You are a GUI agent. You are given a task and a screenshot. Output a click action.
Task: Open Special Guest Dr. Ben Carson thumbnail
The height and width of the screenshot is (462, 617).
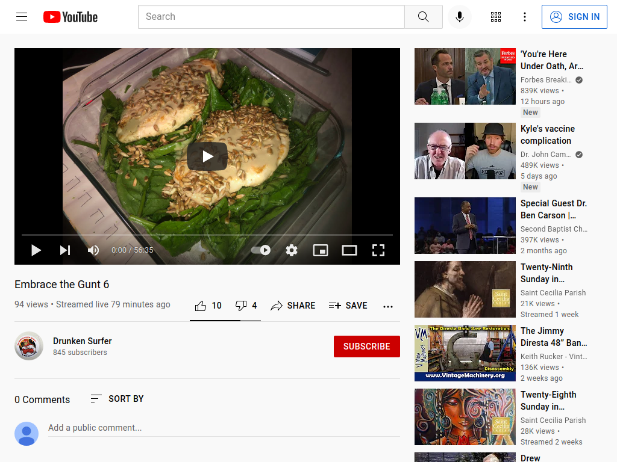(x=465, y=226)
